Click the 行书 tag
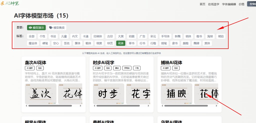Screen dimensions: 256x123 coord(142,43)
